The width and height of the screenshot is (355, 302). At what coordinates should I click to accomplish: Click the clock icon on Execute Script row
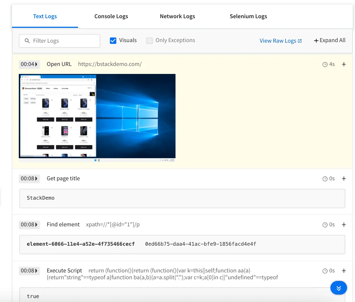tap(325, 271)
